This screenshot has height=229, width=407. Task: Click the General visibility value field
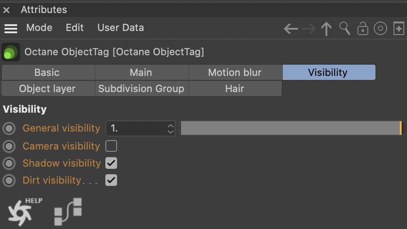(135, 128)
